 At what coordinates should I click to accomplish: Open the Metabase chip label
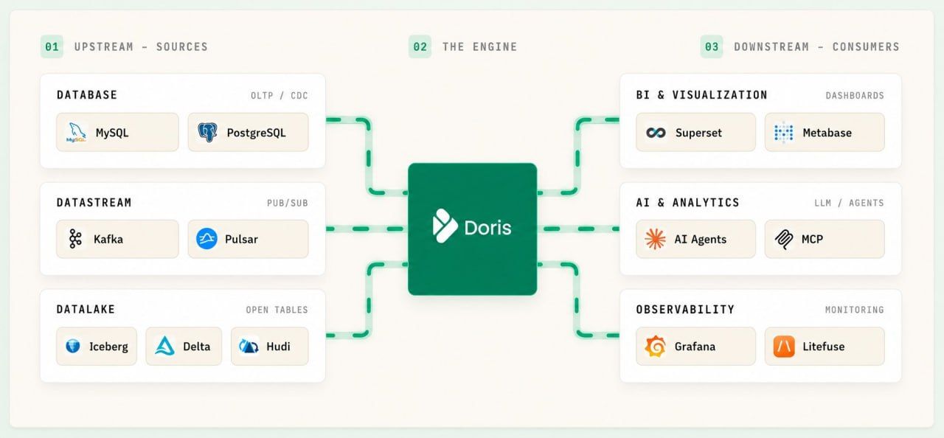pyautogui.click(x=827, y=133)
